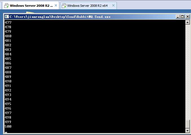The image size is (191, 135).
Task: Click the vertical scrollbar thumb in console
Action: [187, 124]
